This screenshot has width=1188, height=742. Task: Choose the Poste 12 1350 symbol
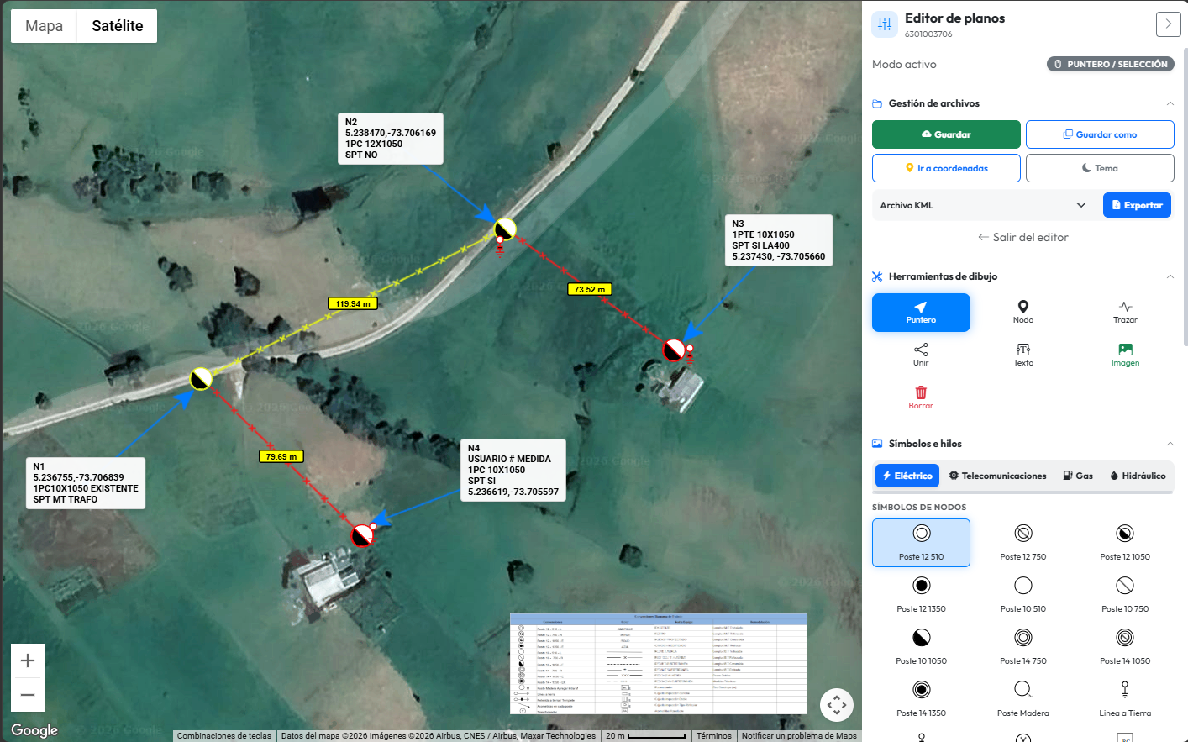[x=921, y=595]
